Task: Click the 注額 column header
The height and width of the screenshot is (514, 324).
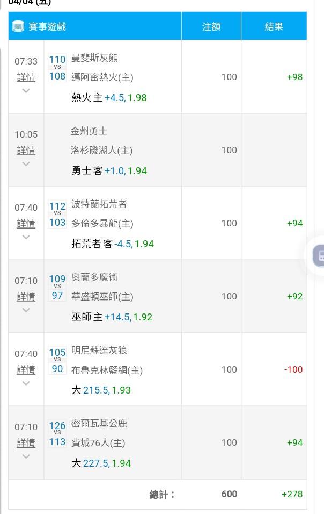Action: click(211, 26)
